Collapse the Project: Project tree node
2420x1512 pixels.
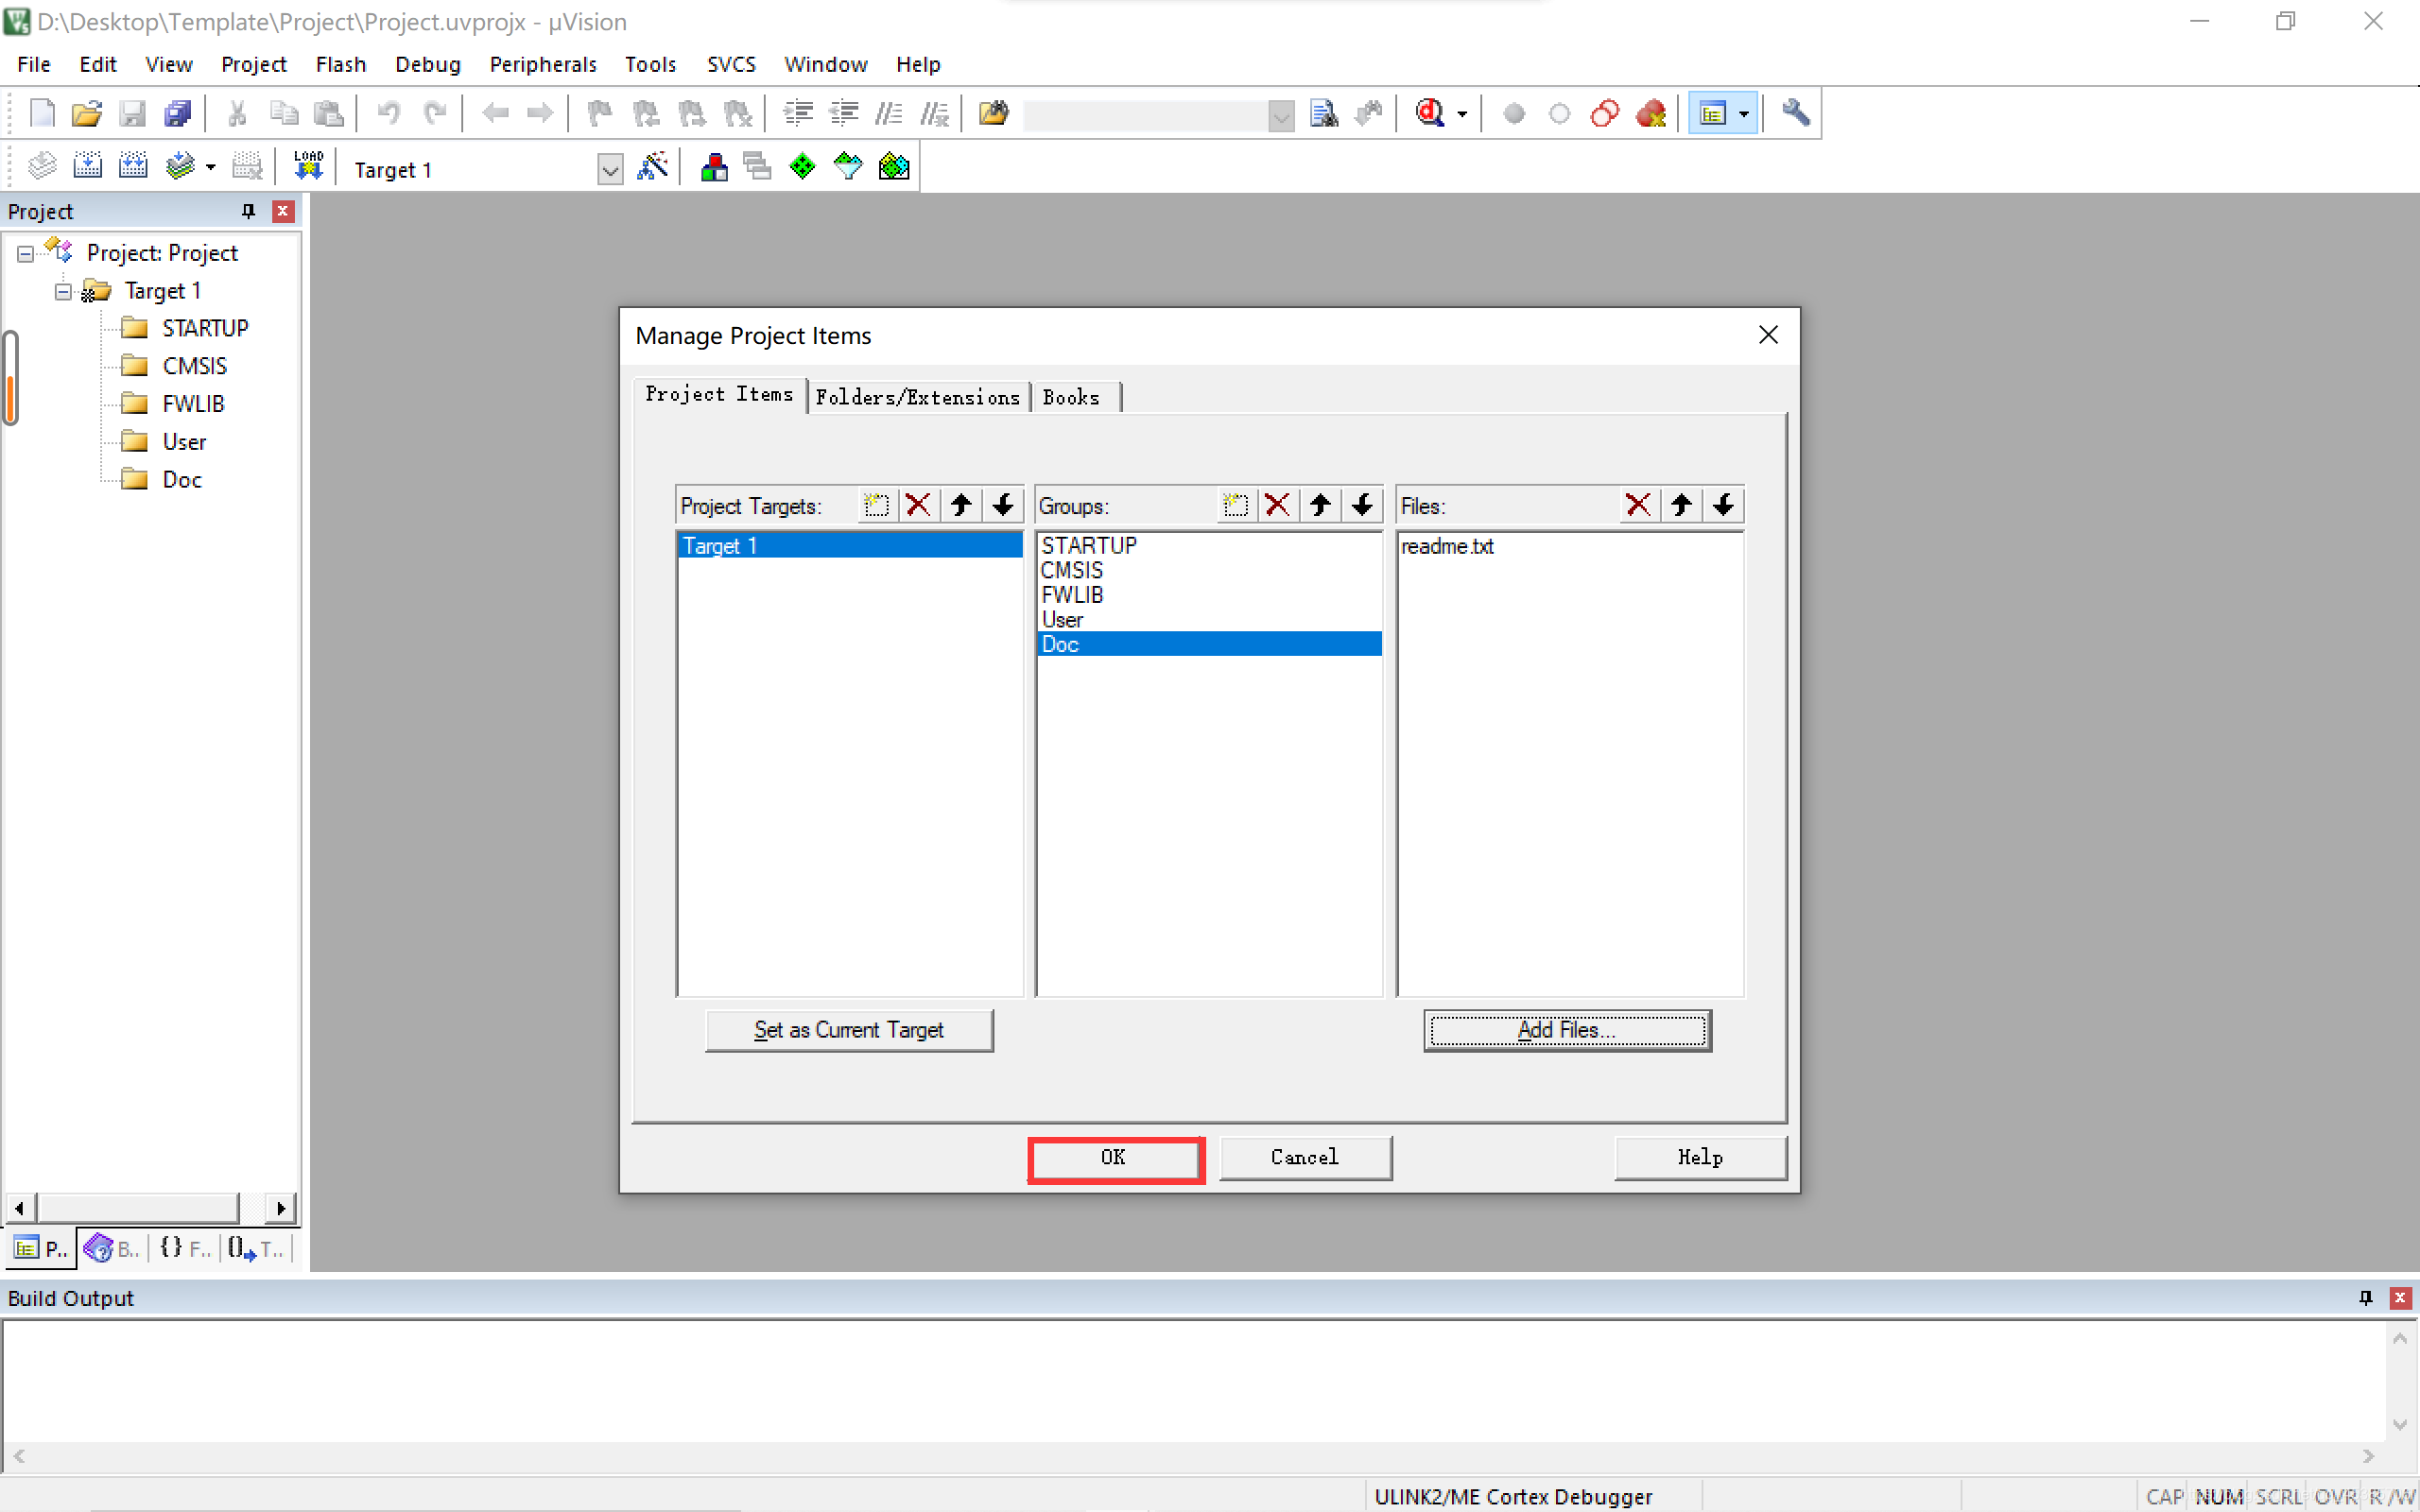pyautogui.click(x=25, y=253)
